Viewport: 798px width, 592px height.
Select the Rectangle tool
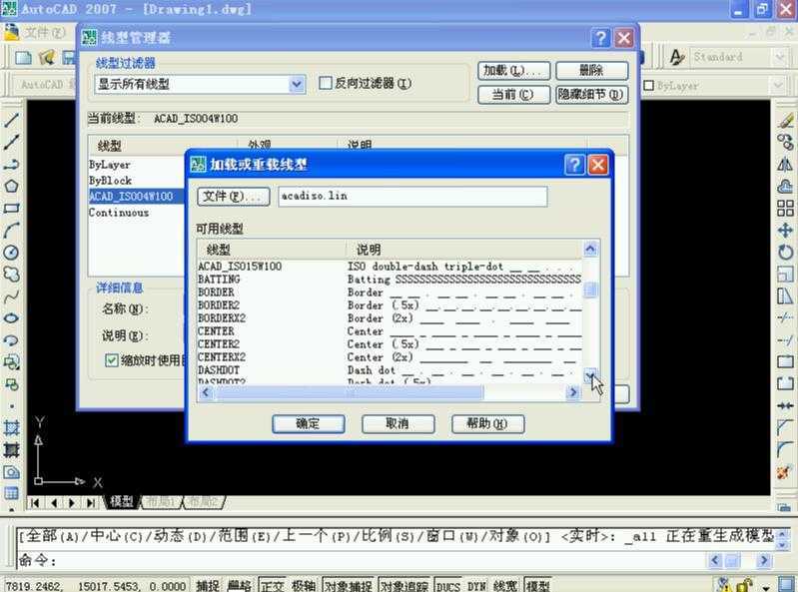[x=11, y=208]
